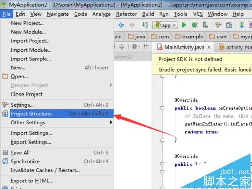Open the Help menu

238,14
